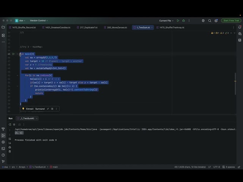Viewport: 243px width, 182px height.
Task: Toggle scroll to end in console
Action: point(10,143)
